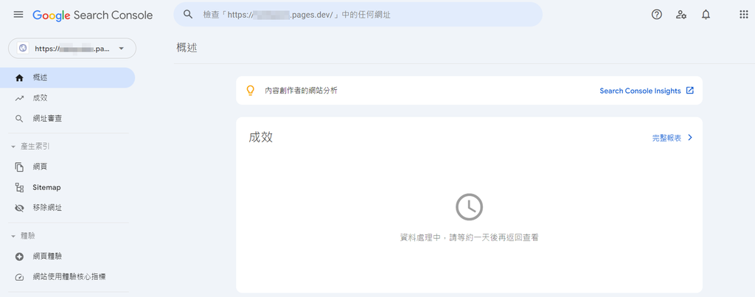Click the plus circle icon beside 網頁體驗
Viewport: 755px width, 297px height.
point(19,256)
